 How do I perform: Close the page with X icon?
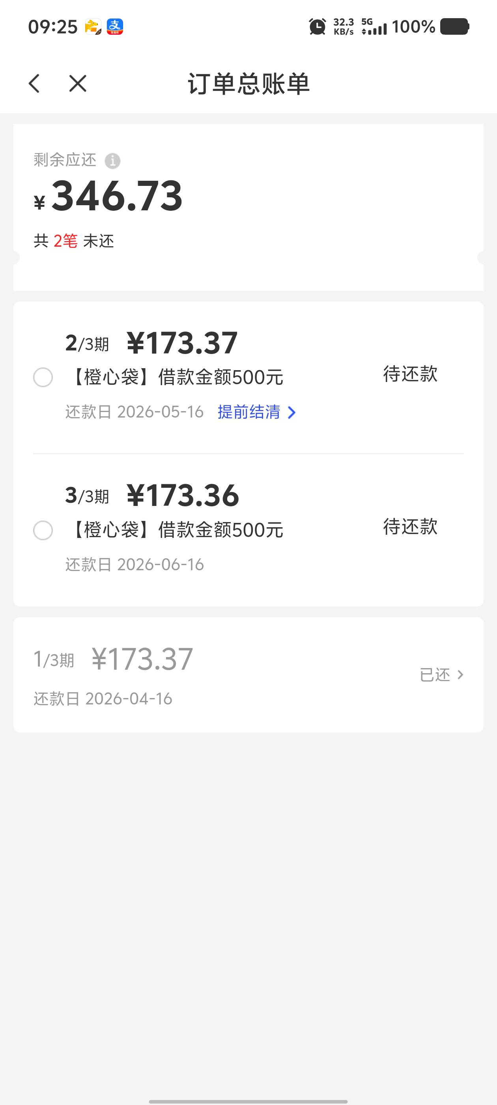pyautogui.click(x=78, y=83)
